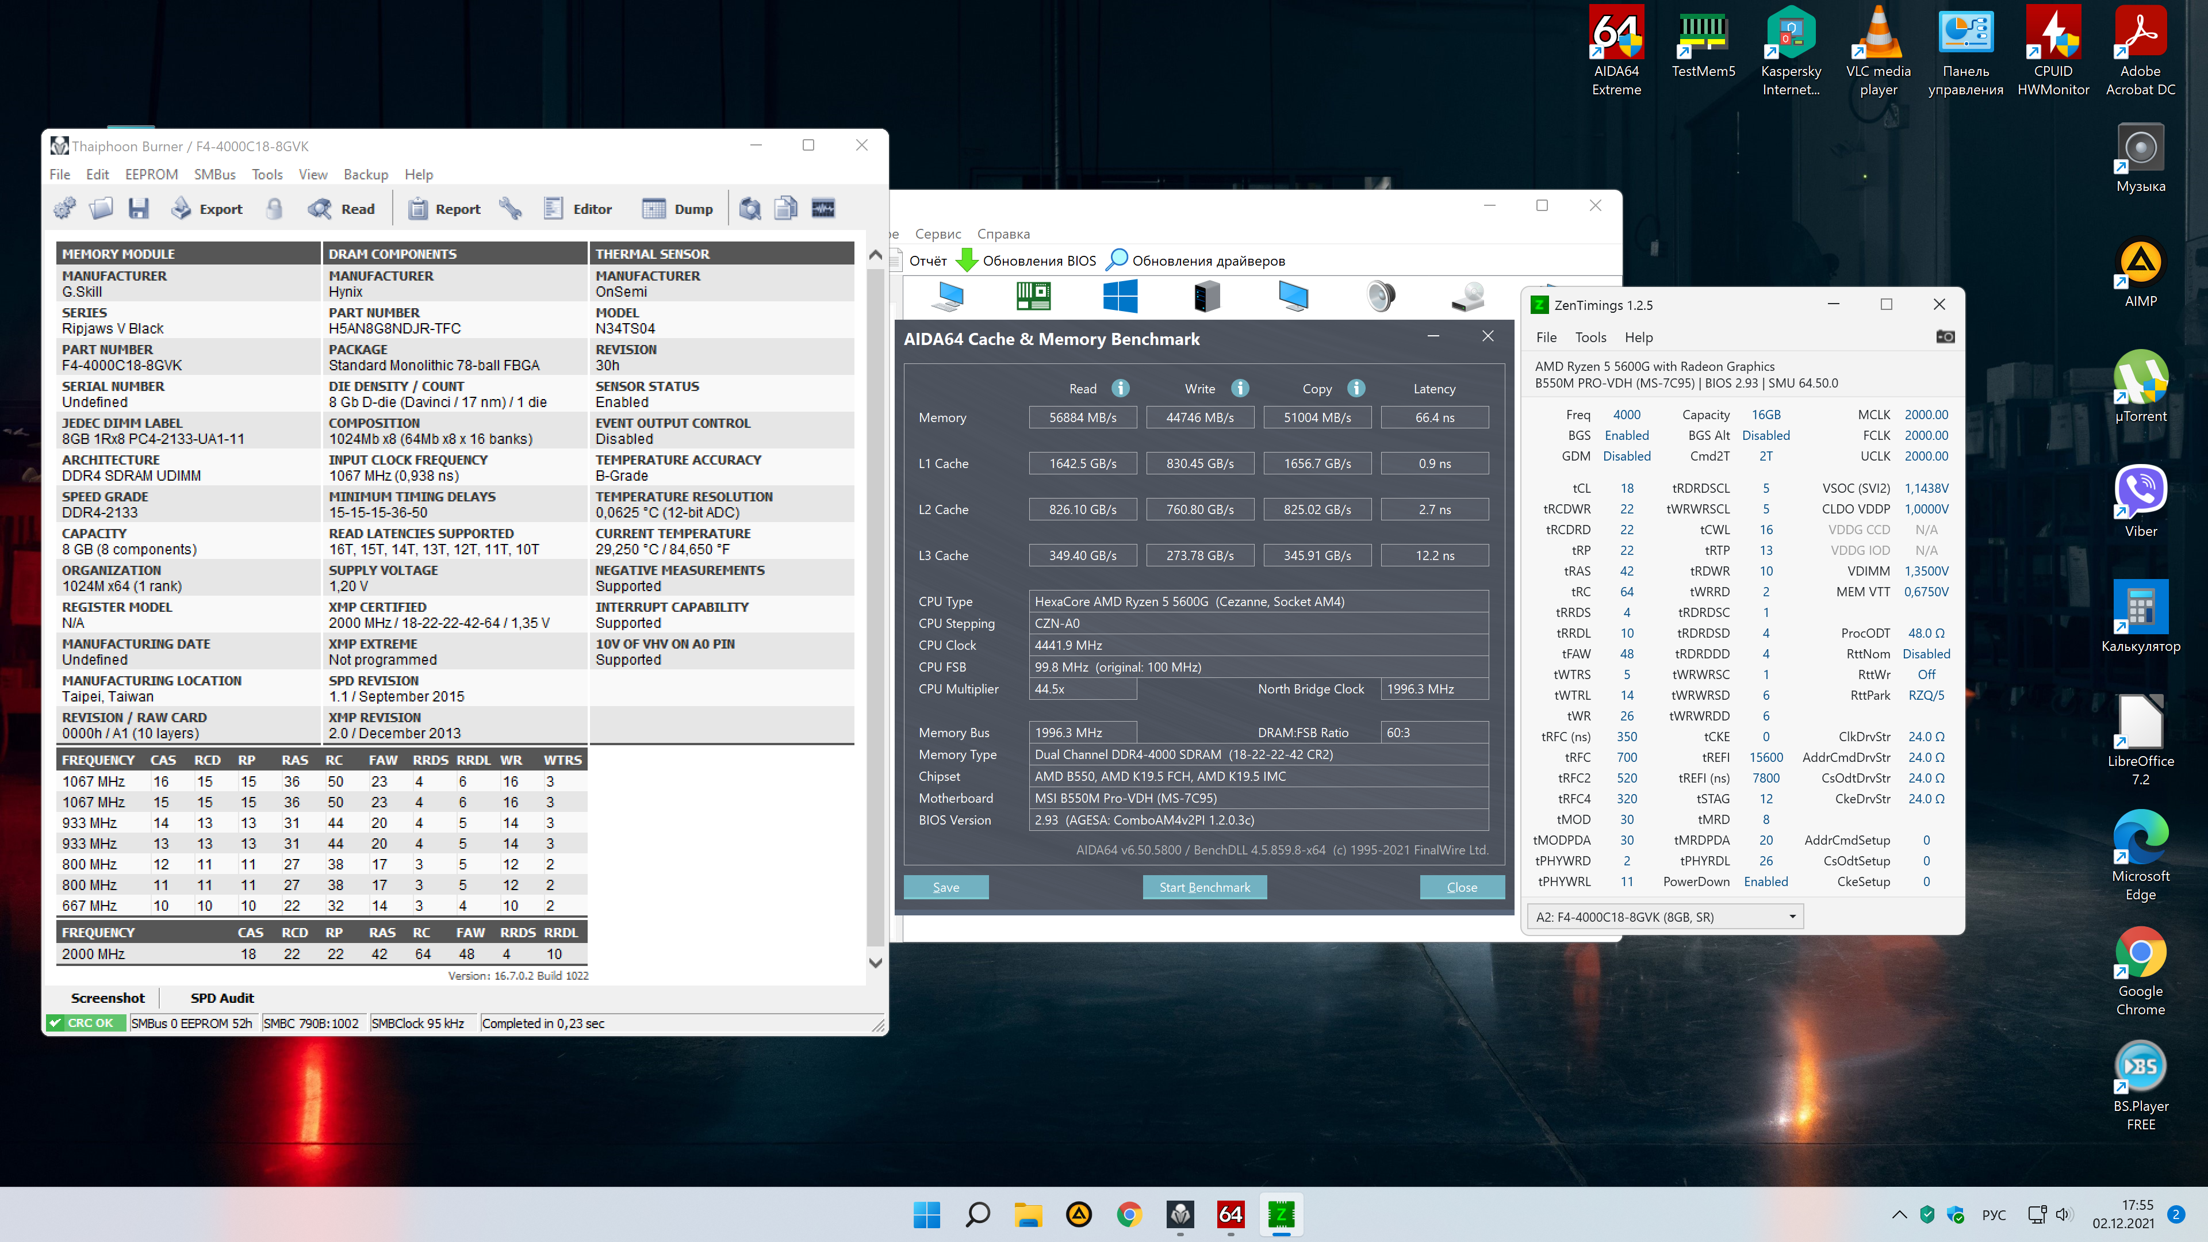Click scroll down arrow in Thaiphoon report pane
This screenshot has height=1242, width=2208.
875,963
